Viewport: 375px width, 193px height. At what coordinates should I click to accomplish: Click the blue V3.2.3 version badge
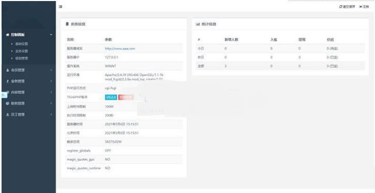point(111,97)
